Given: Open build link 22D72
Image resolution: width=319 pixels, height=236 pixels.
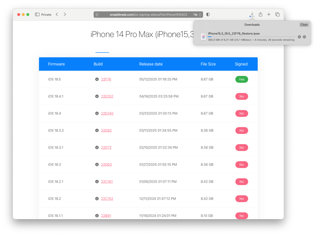Looking at the screenshot, I should pos(106,147).
